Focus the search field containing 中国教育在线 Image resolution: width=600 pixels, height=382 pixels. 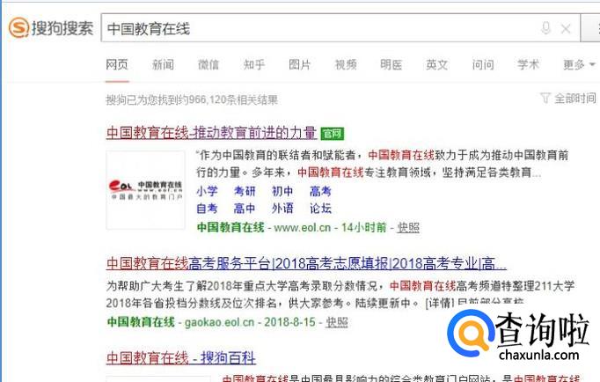point(340,28)
